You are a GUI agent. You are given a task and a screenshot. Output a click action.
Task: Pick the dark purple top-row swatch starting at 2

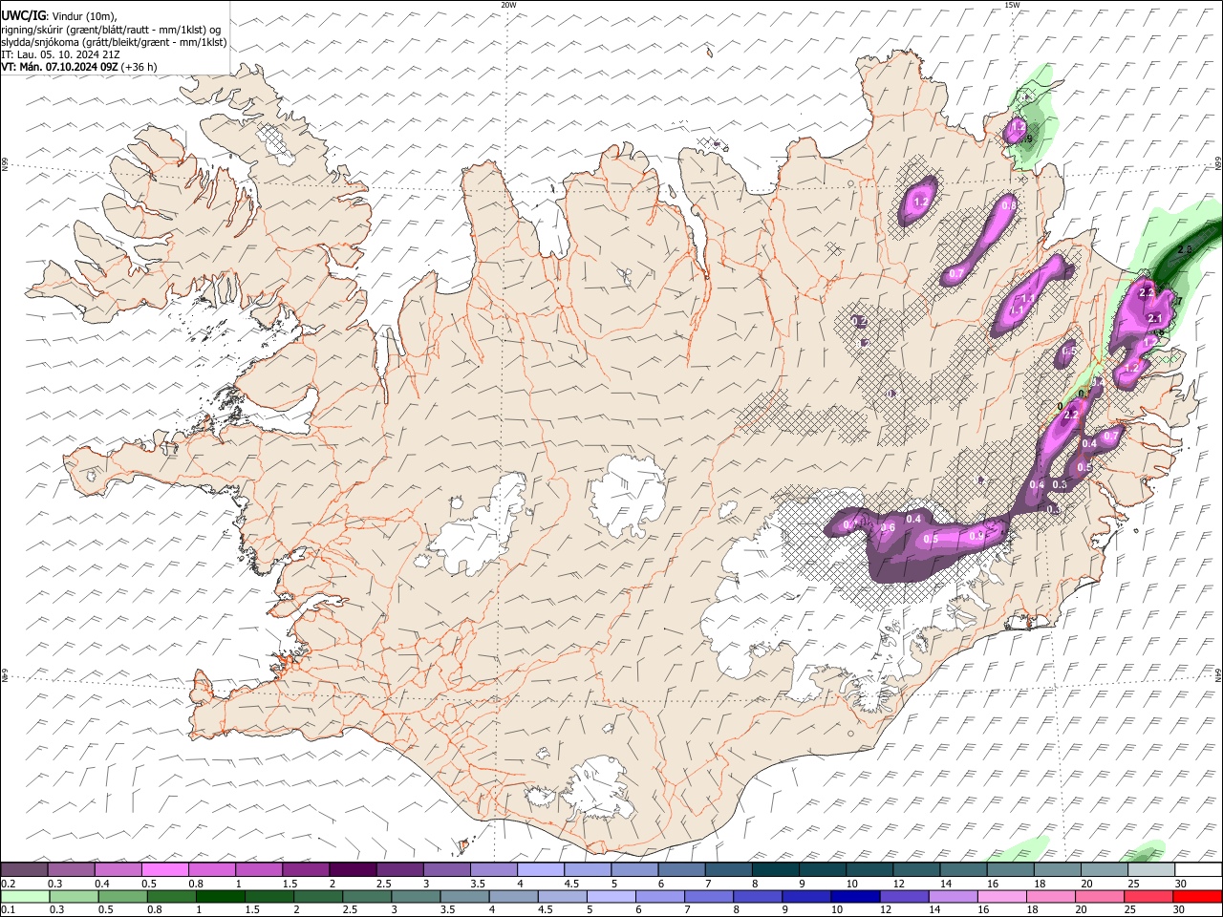353,870
